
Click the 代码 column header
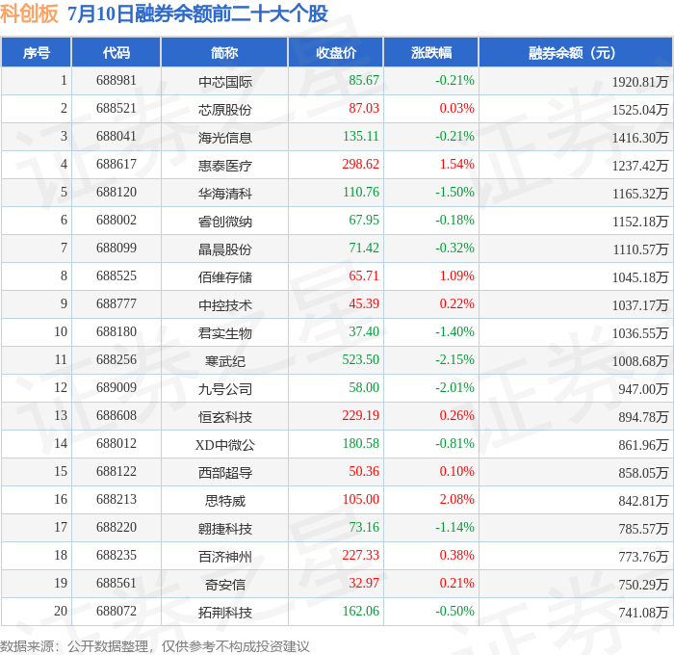[x=117, y=52]
